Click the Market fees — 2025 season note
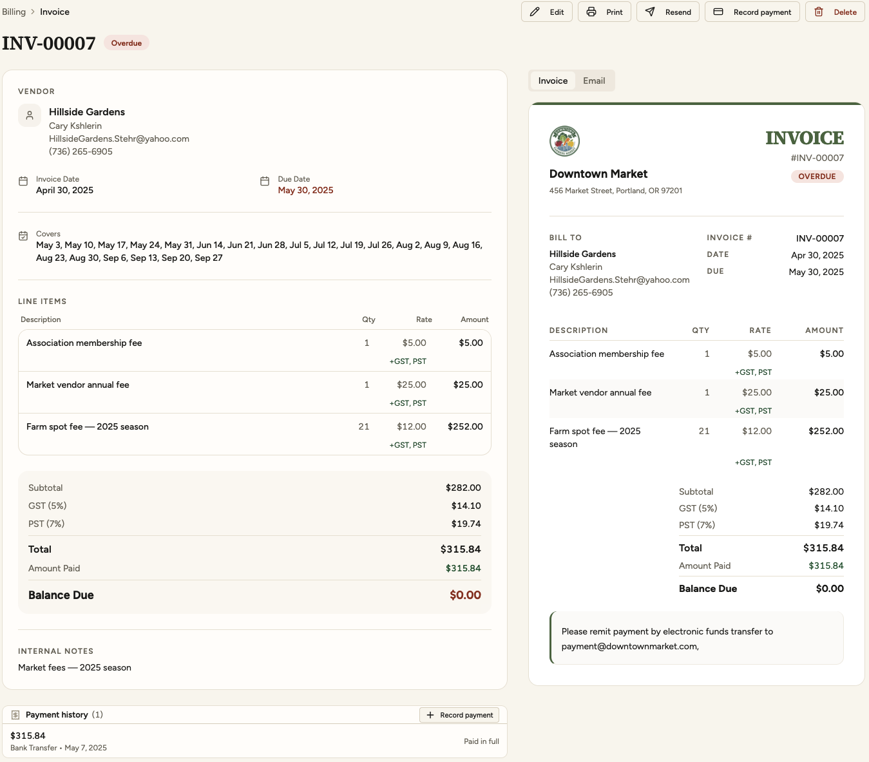869x762 pixels. point(75,667)
